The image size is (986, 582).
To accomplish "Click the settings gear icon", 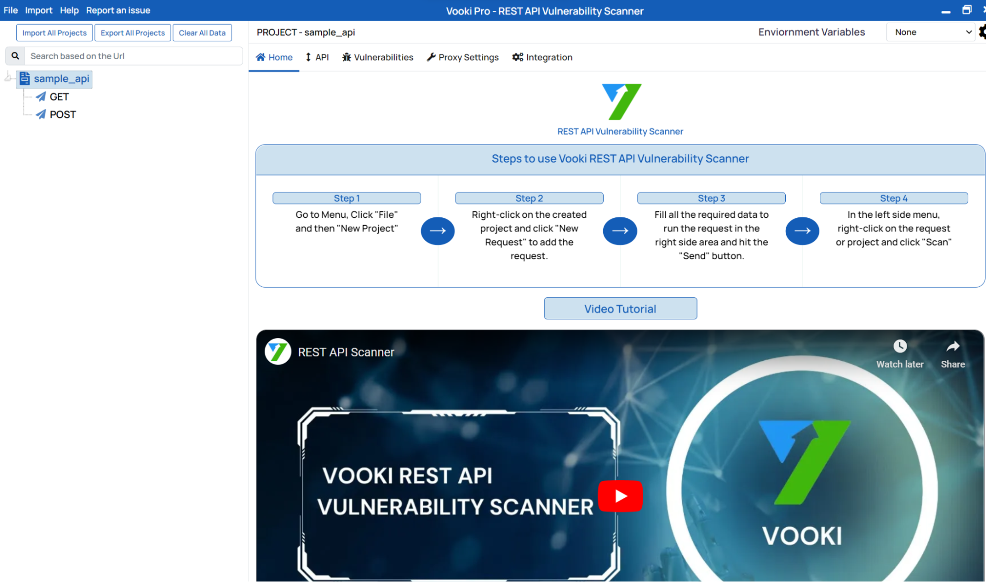I will pyautogui.click(x=982, y=32).
